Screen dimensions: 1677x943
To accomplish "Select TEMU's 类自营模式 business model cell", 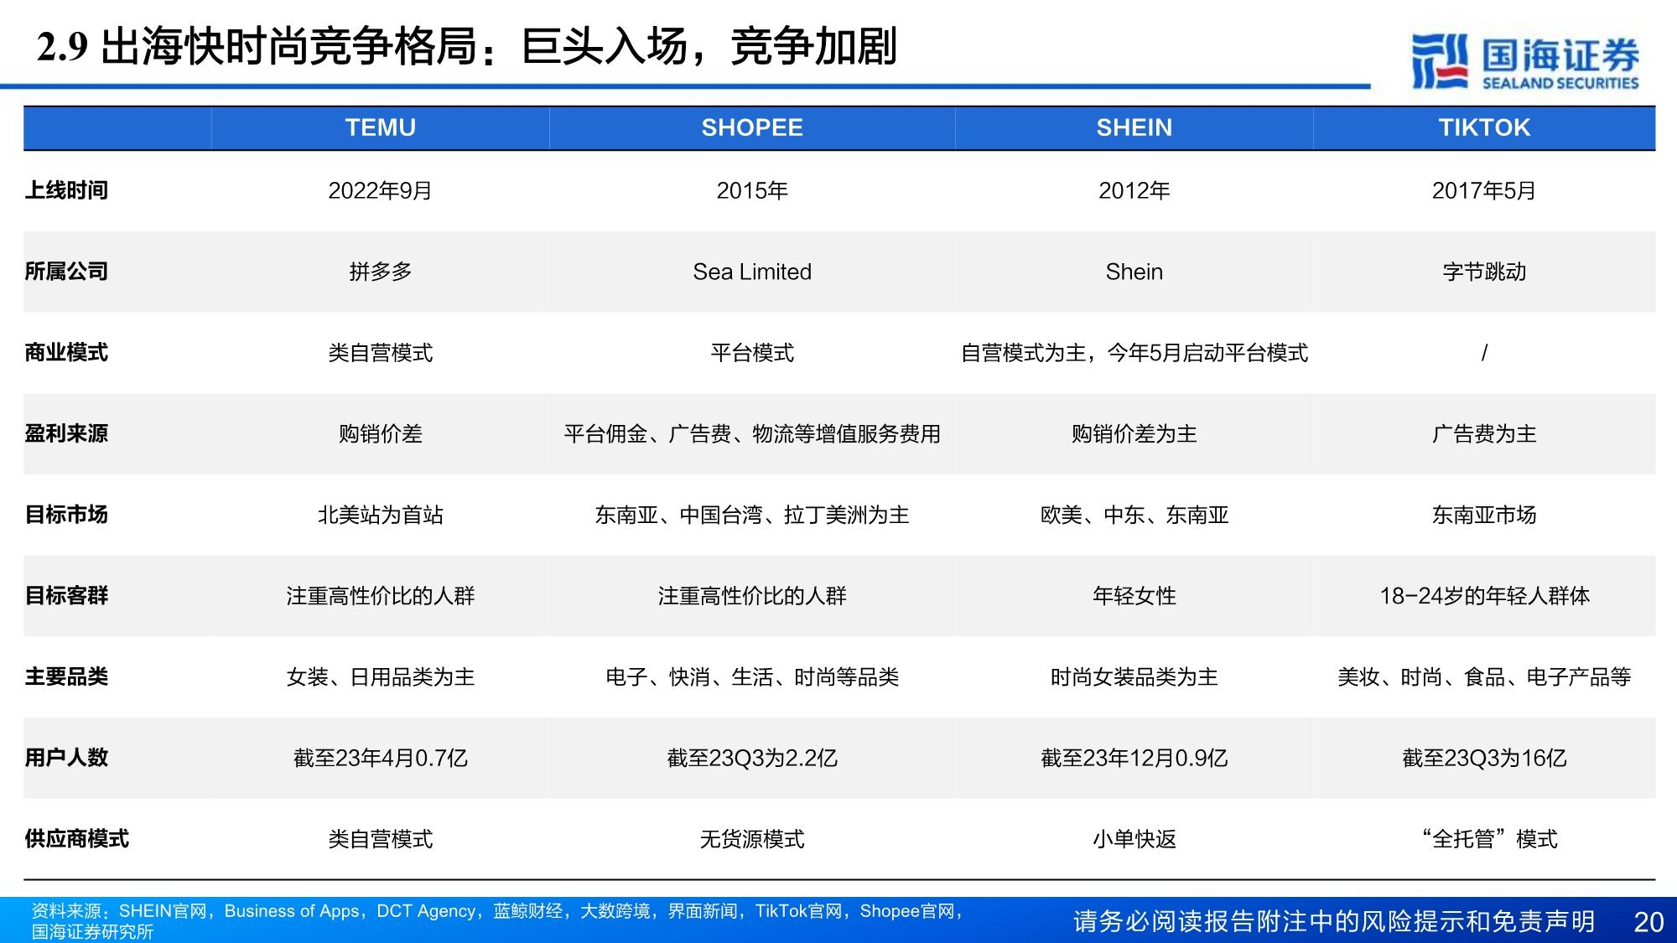I will pyautogui.click(x=380, y=352).
